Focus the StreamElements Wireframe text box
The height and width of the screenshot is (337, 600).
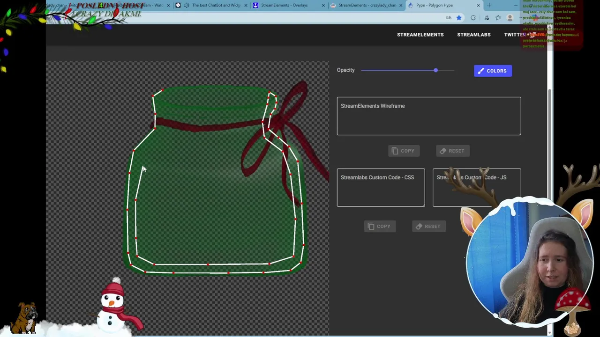coord(428,116)
